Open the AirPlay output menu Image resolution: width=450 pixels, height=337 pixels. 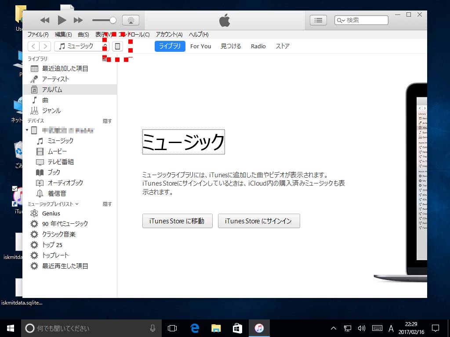131,20
